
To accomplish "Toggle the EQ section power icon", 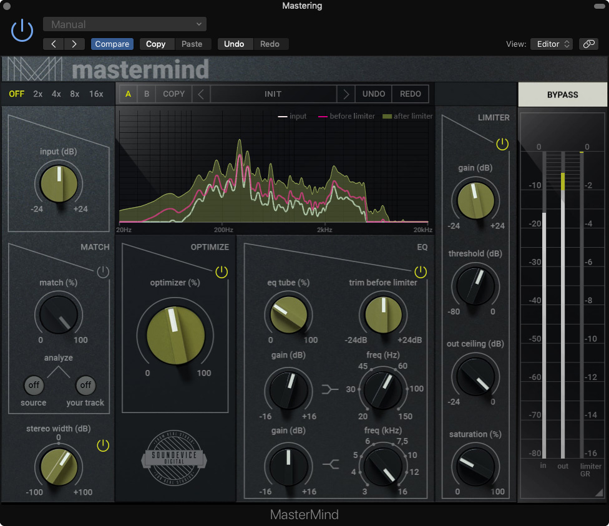I will coord(421,272).
